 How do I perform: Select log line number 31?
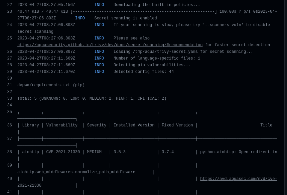coord(9,85)
